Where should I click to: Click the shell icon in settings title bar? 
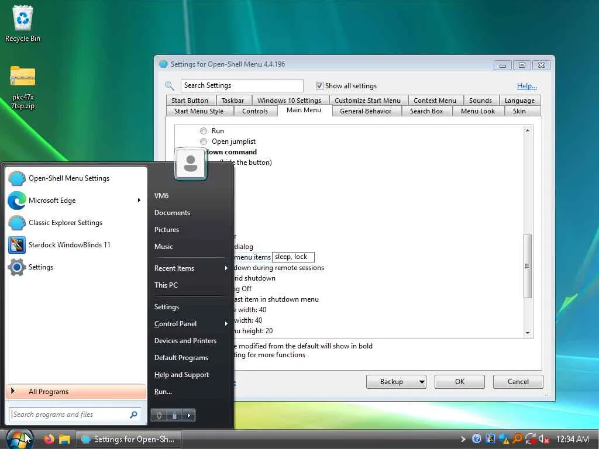pos(164,64)
